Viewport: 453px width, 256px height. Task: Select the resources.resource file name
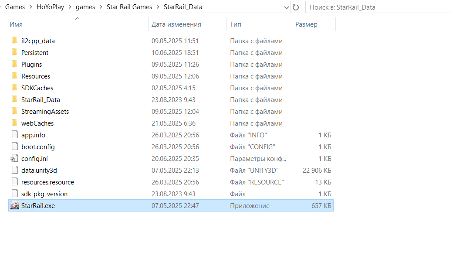[x=47, y=182]
